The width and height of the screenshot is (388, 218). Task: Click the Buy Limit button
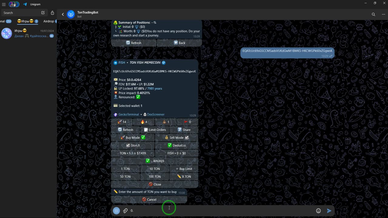click(x=184, y=169)
